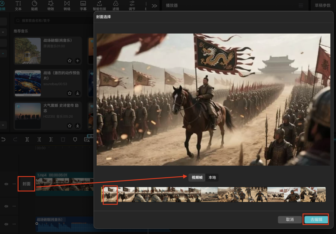Expand more toolbar tabs with double-arrow
The image size is (336, 234).
[x=154, y=6]
